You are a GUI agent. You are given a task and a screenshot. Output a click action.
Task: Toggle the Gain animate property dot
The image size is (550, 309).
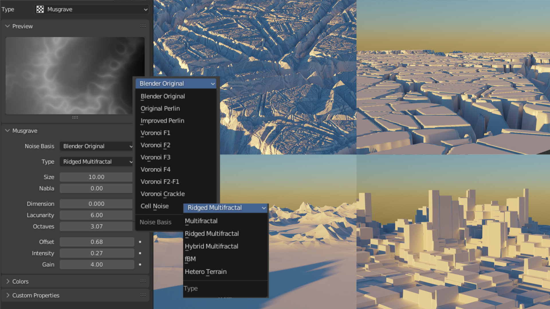140,265
